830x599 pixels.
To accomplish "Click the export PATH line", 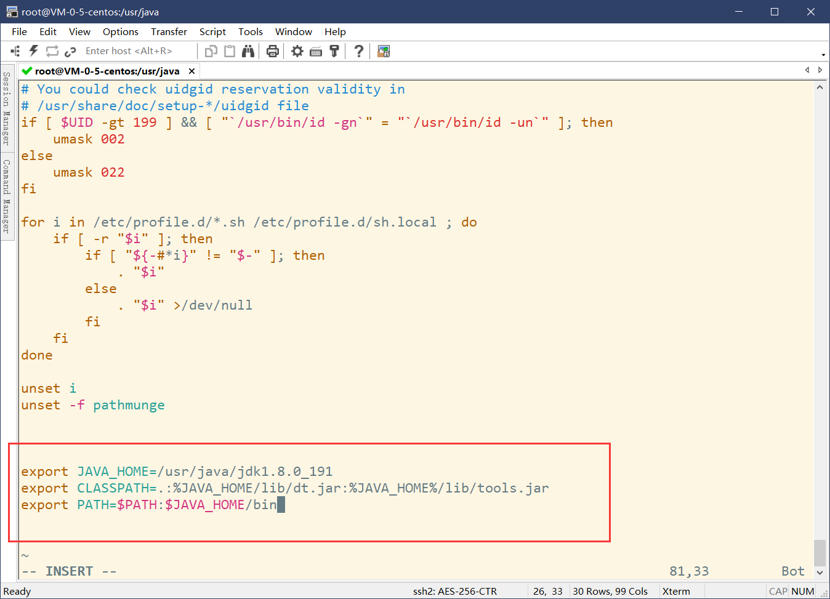I will (x=149, y=505).
